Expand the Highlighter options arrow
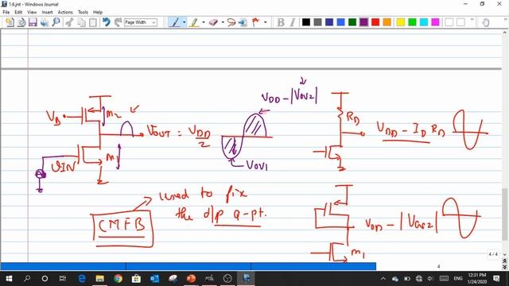Image resolution: width=509 pixels, height=286 pixels. tap(204, 22)
